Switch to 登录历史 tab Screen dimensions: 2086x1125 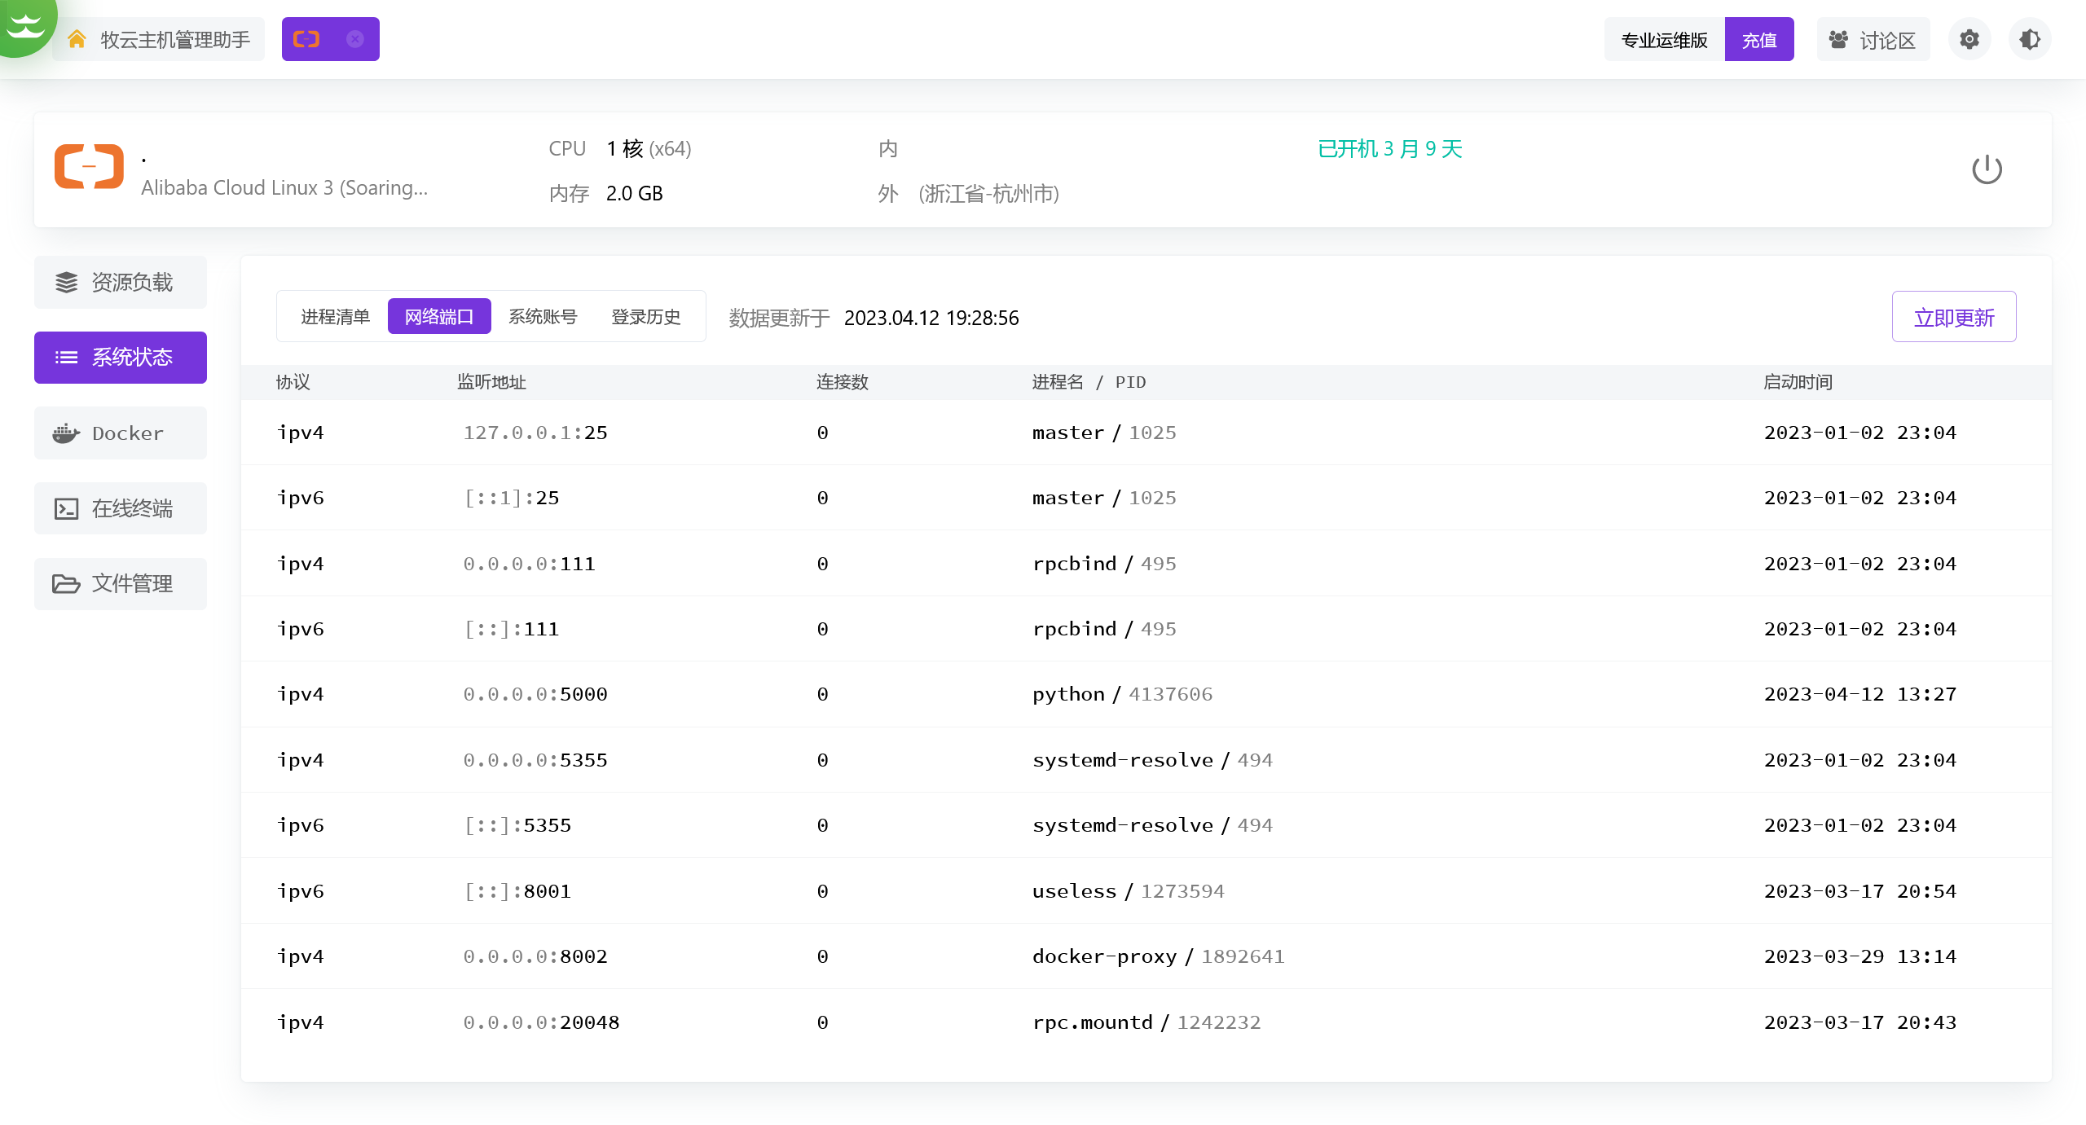(645, 316)
